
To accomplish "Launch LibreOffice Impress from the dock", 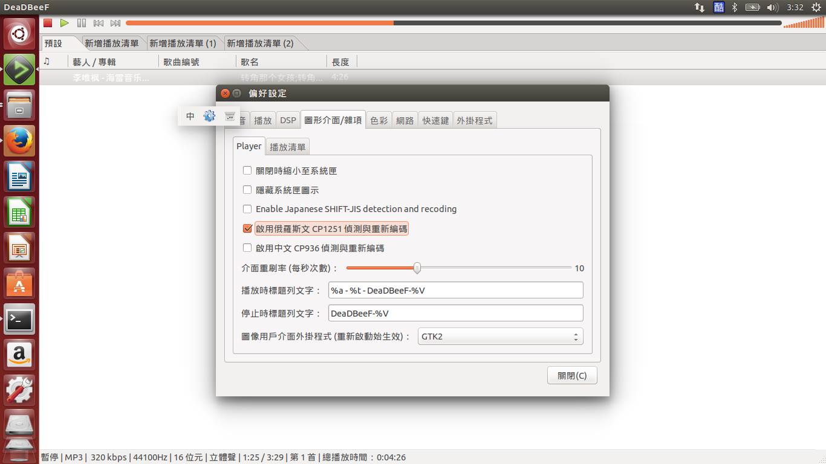I will click(x=19, y=247).
